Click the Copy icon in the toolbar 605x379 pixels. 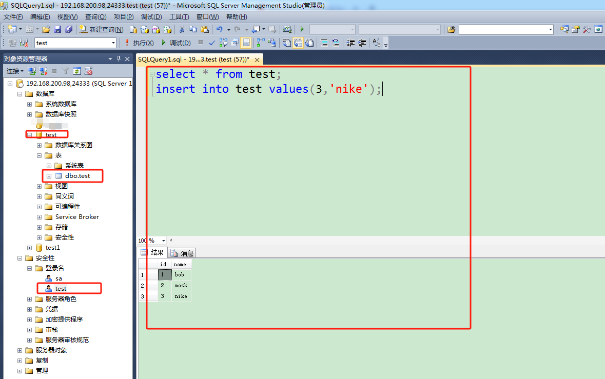click(x=193, y=29)
